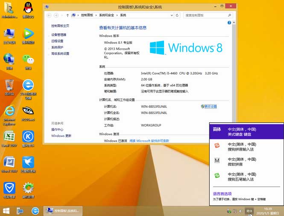Image resolution: width=284 pixels, height=216 pixels.
Task: Click the volume speaker tray icon
Action: tap(240, 211)
